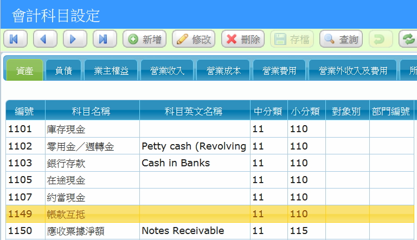Click the 科目名稱 column header
This screenshot has width=417, height=240.
[x=92, y=112]
